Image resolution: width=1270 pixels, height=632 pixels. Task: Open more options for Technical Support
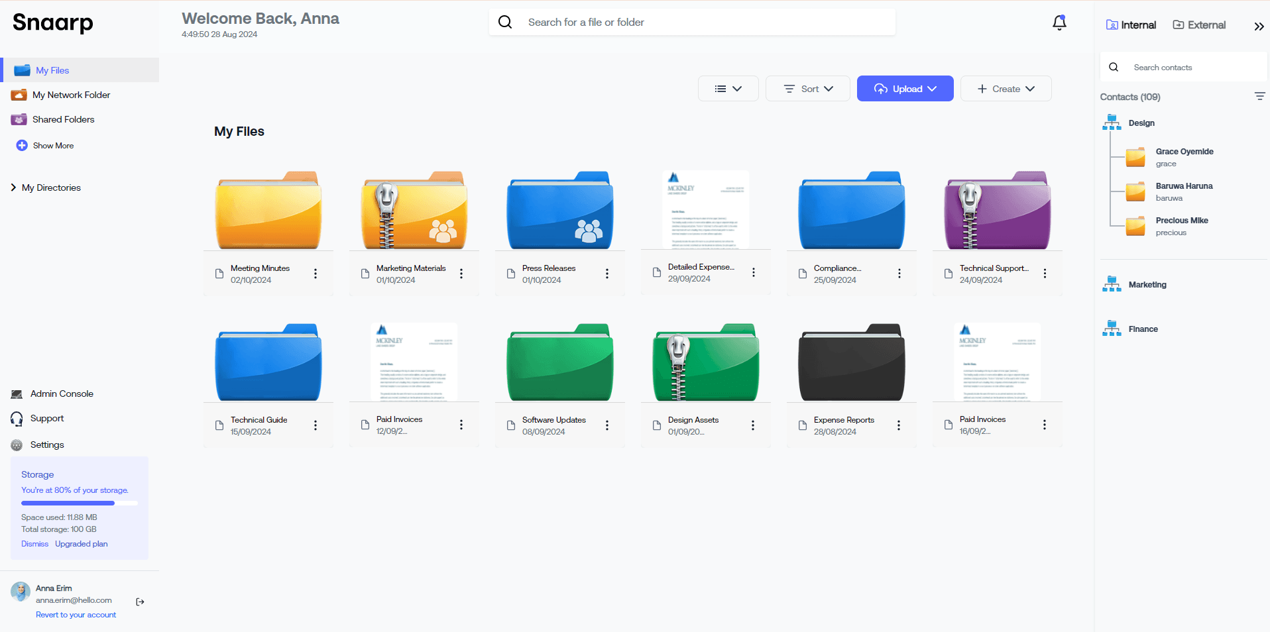[x=1045, y=274]
